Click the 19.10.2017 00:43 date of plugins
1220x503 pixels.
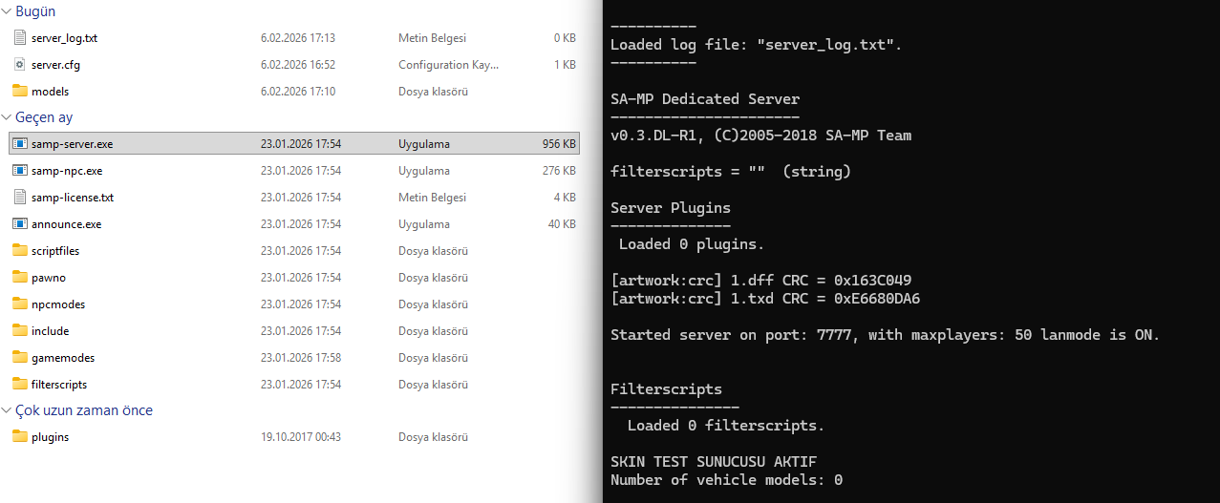point(301,437)
